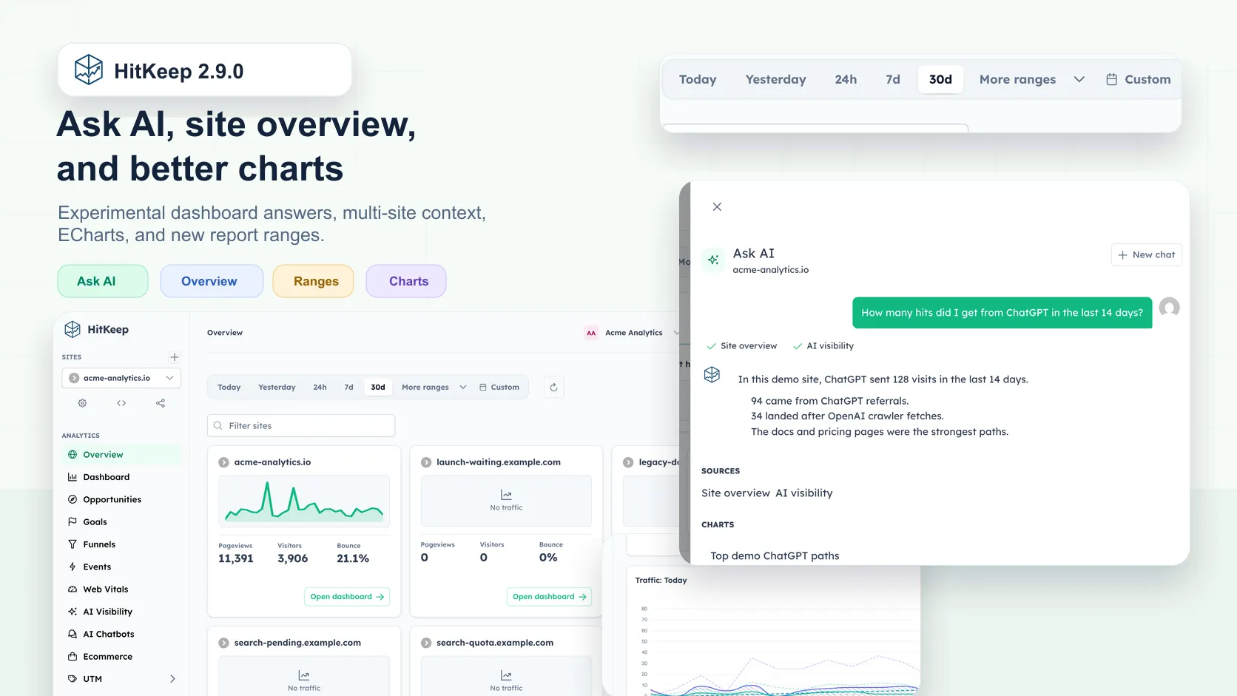Open the tracking code snippet icon

pos(121,403)
